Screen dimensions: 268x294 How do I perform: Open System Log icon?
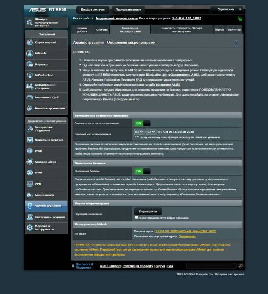pyautogui.click(x=30, y=217)
